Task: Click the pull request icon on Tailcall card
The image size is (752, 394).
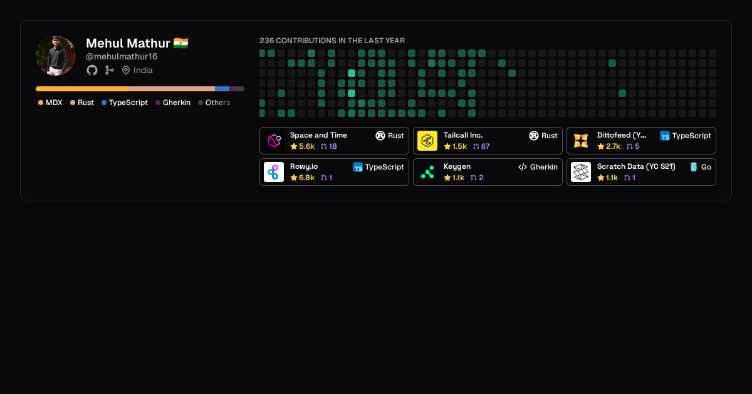Action: coord(476,146)
